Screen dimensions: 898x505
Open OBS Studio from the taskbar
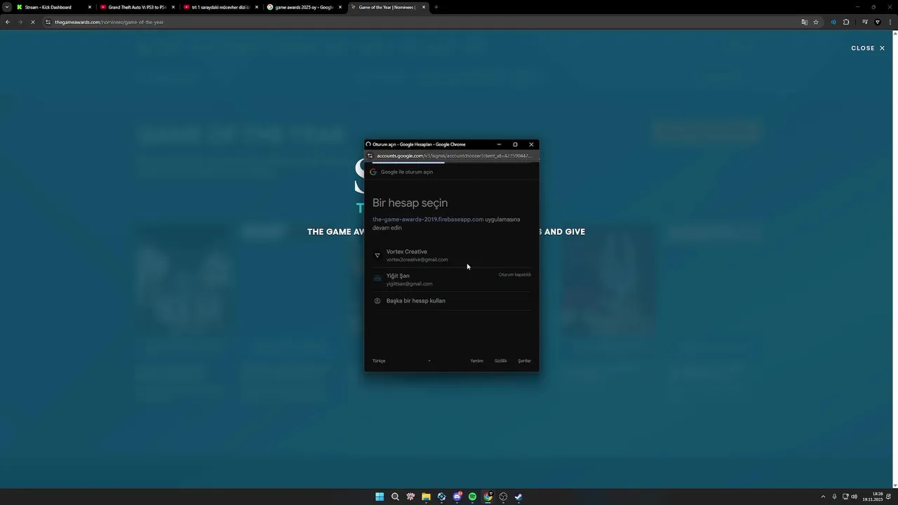point(503,497)
